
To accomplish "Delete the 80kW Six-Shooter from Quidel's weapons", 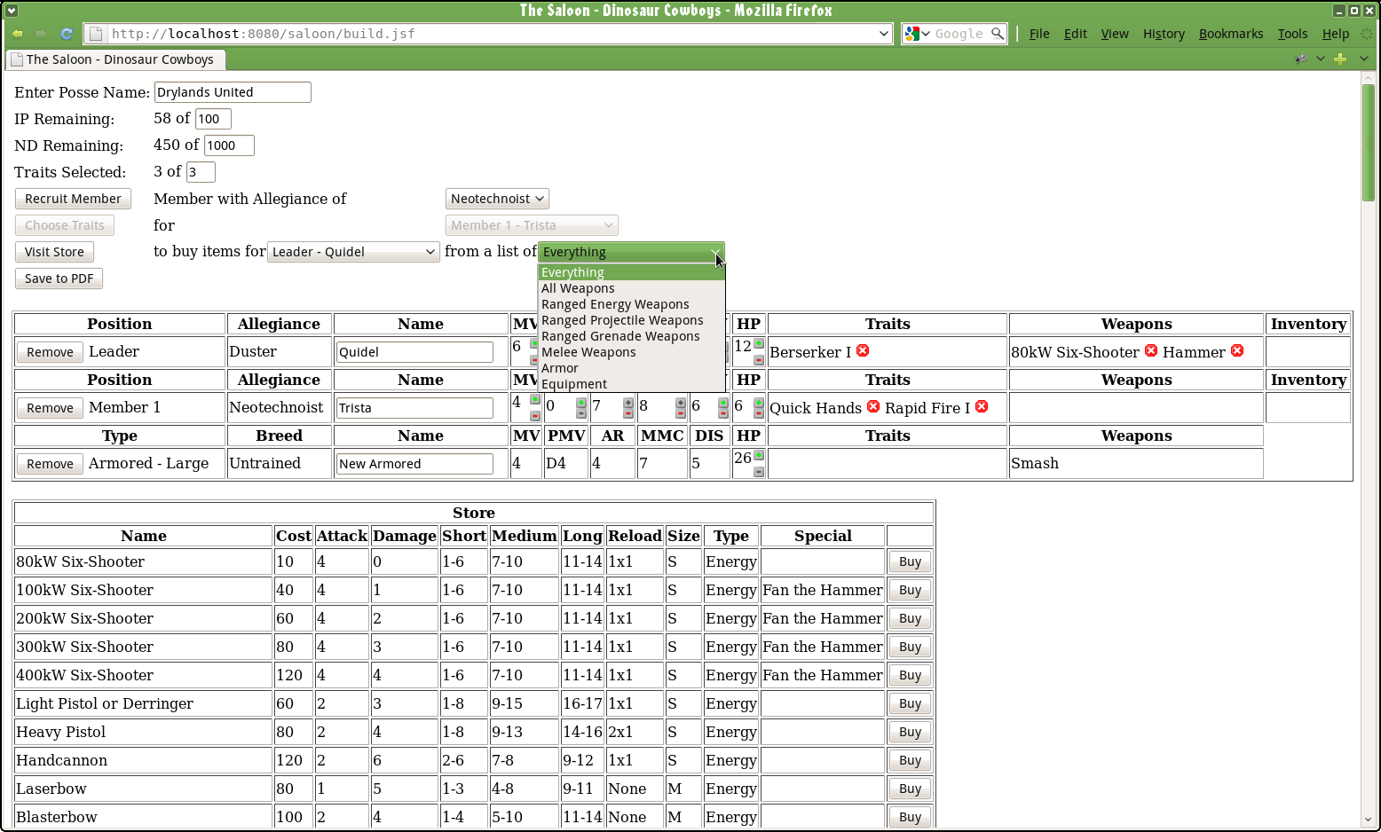I will pos(1151,351).
